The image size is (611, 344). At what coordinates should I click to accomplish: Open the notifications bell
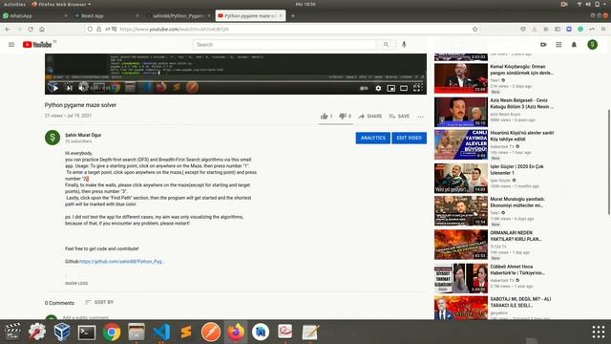(x=574, y=45)
